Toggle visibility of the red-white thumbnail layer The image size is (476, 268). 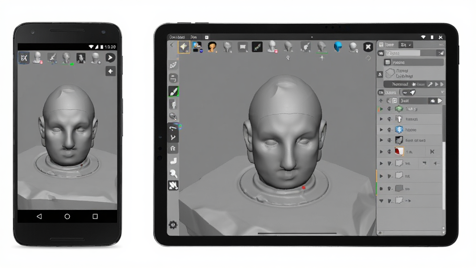click(x=390, y=151)
